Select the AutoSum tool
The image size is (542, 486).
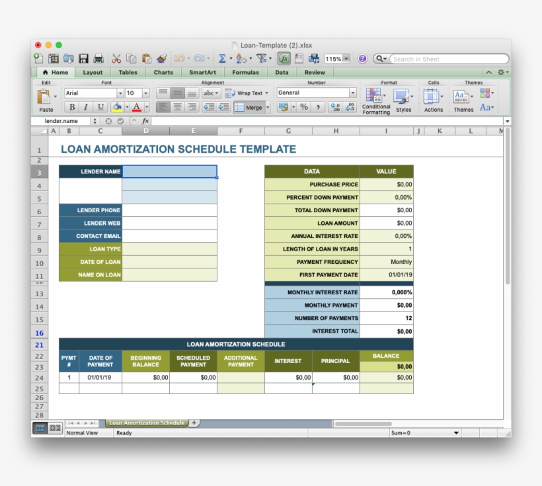coord(221,58)
